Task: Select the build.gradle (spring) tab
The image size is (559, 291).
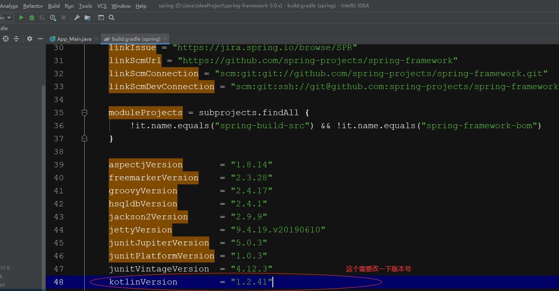Action: point(135,39)
